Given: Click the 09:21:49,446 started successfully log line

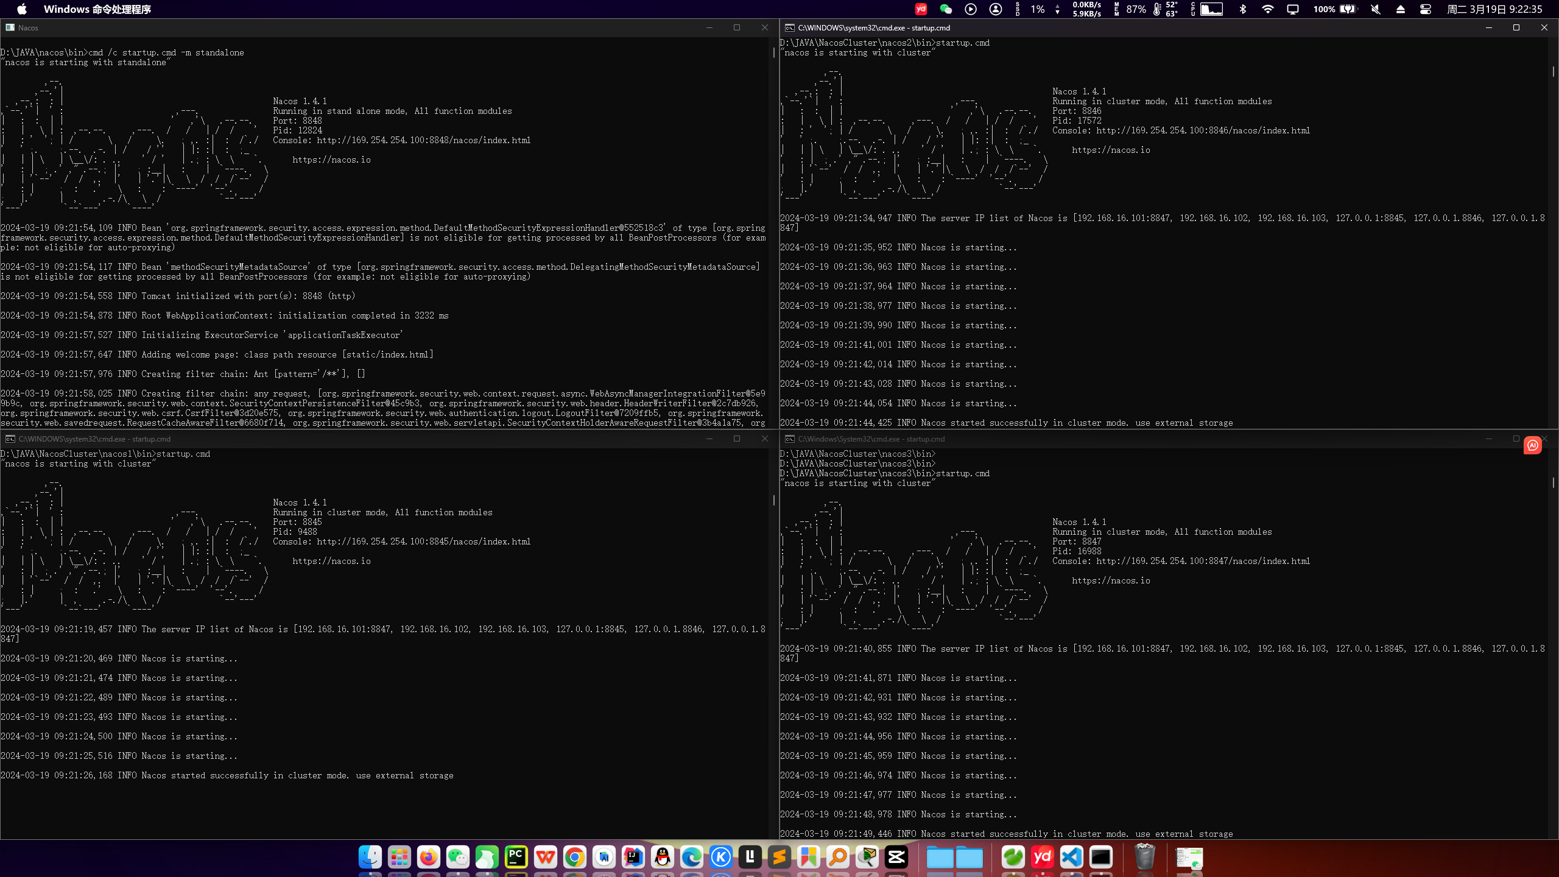Looking at the screenshot, I should point(1006,834).
